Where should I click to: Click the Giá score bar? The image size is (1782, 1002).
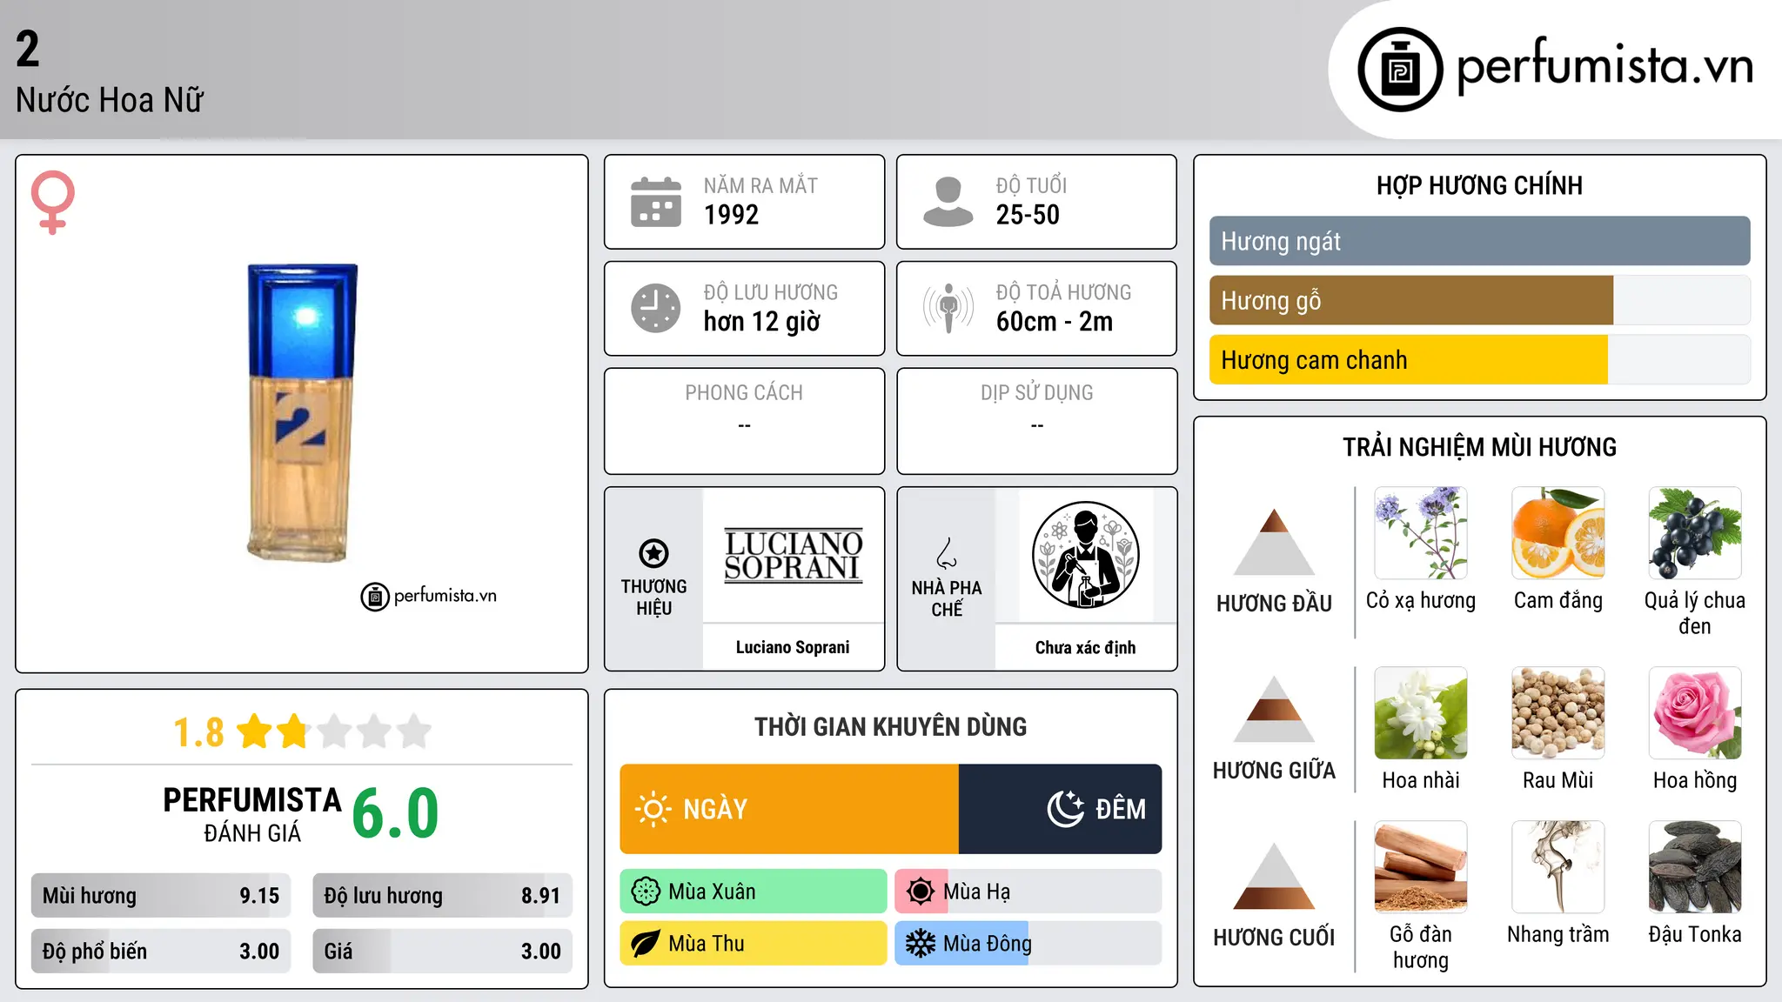point(442,952)
